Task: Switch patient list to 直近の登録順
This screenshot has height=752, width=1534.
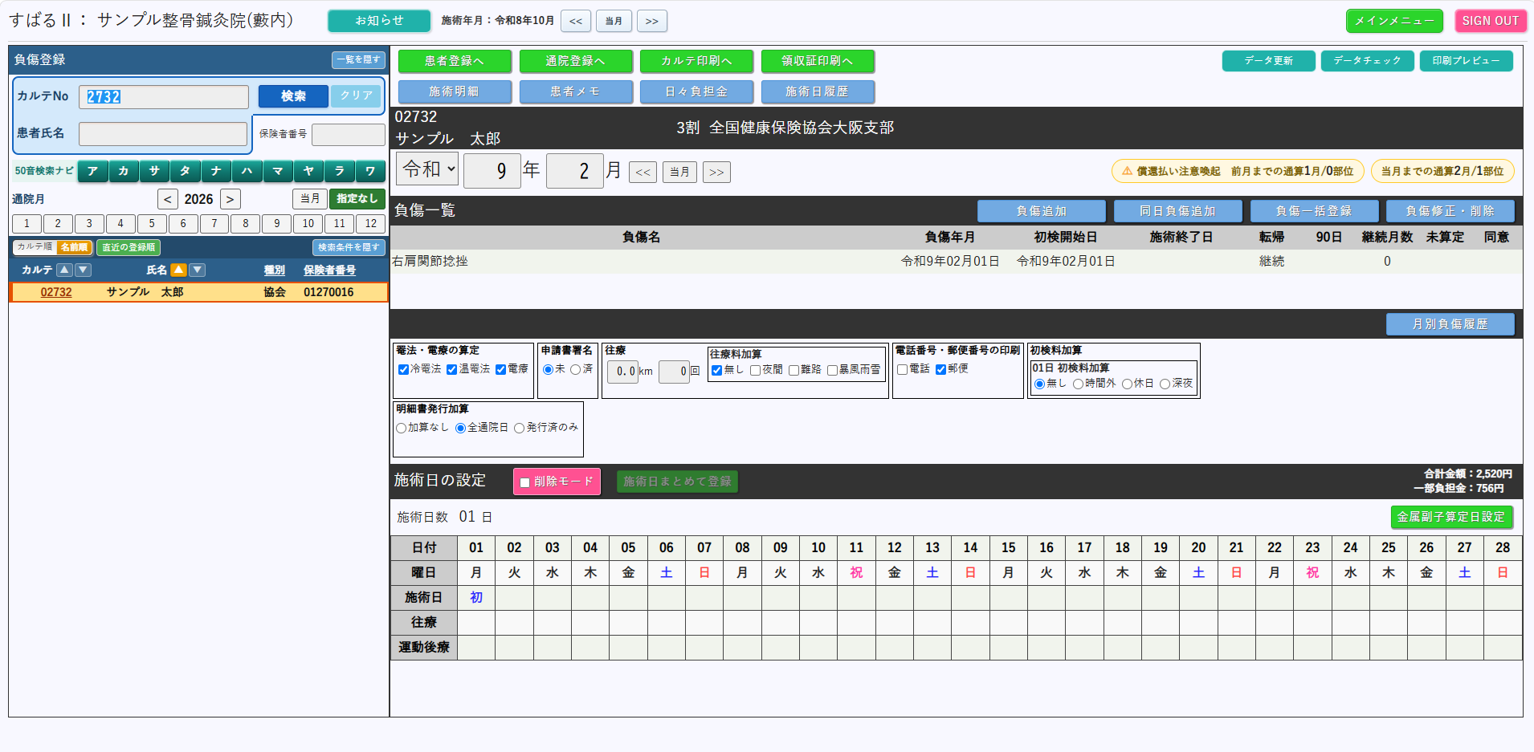Action: [129, 247]
